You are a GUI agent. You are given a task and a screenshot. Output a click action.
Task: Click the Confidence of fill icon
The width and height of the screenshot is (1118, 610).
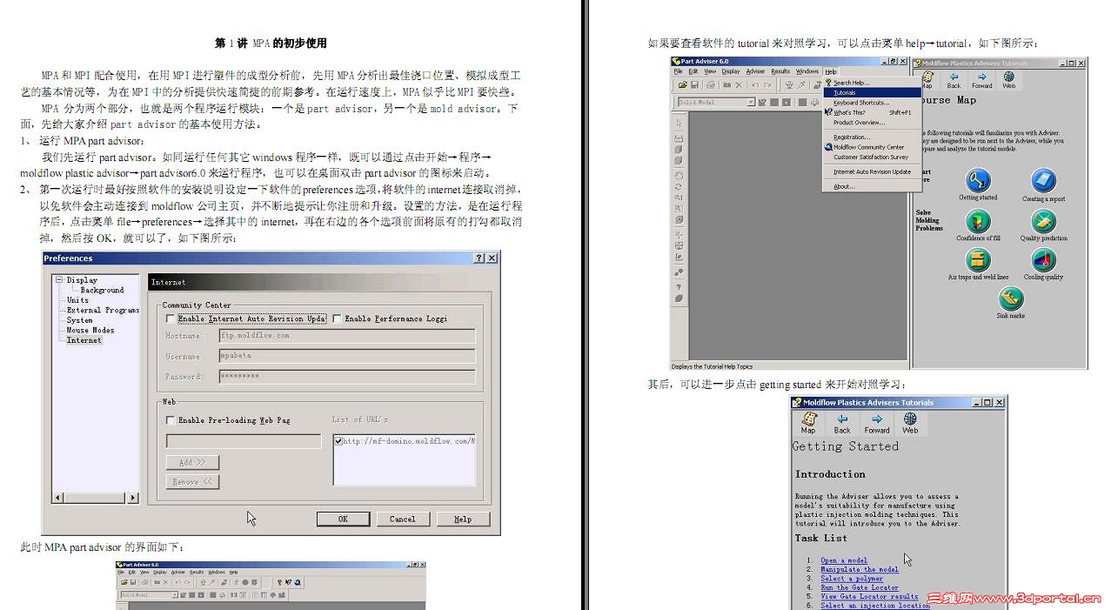pos(978,221)
